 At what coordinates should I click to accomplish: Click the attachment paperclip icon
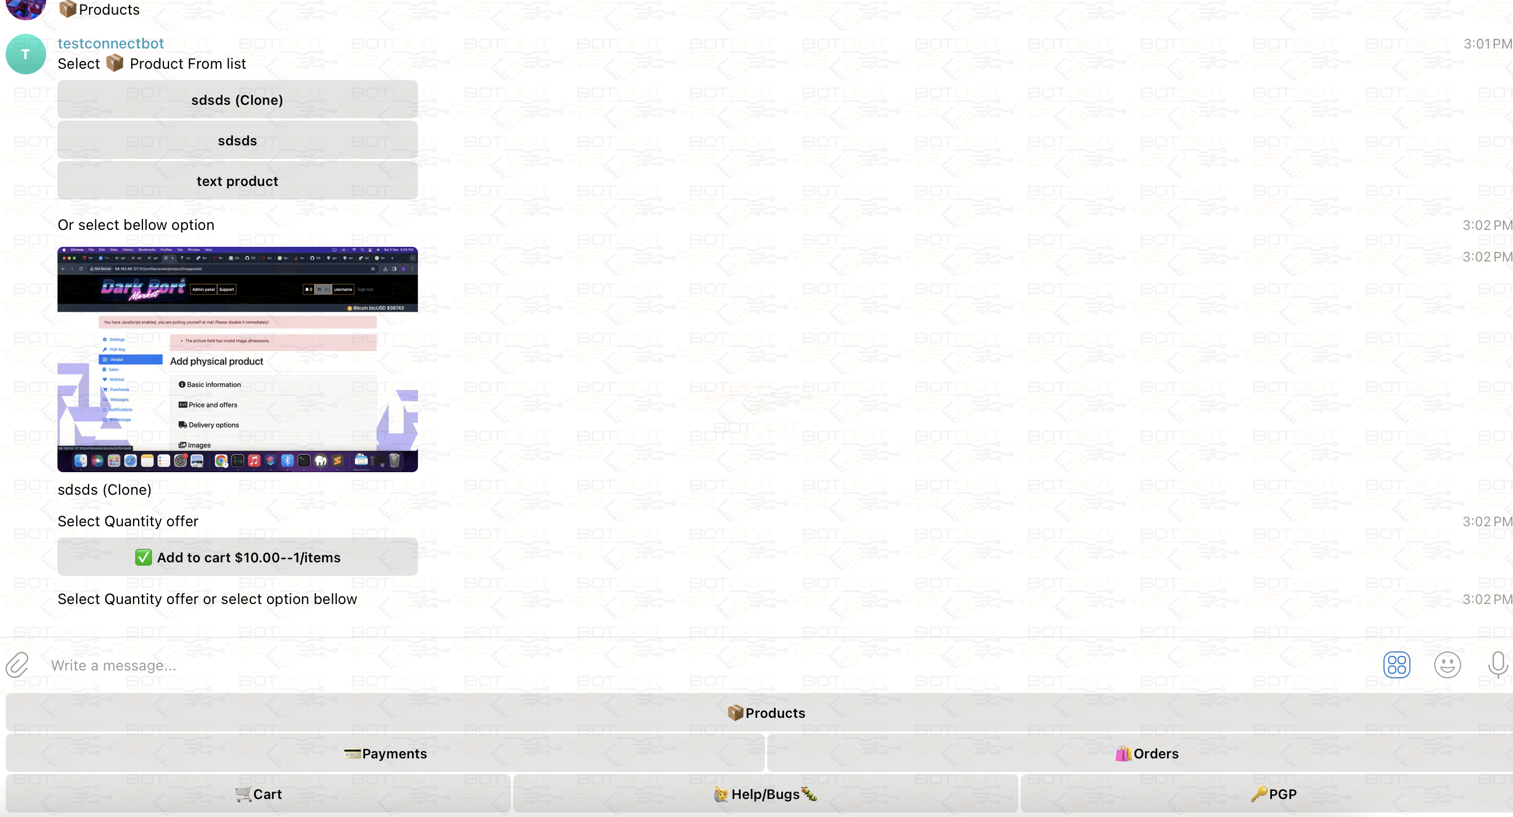pyautogui.click(x=17, y=665)
